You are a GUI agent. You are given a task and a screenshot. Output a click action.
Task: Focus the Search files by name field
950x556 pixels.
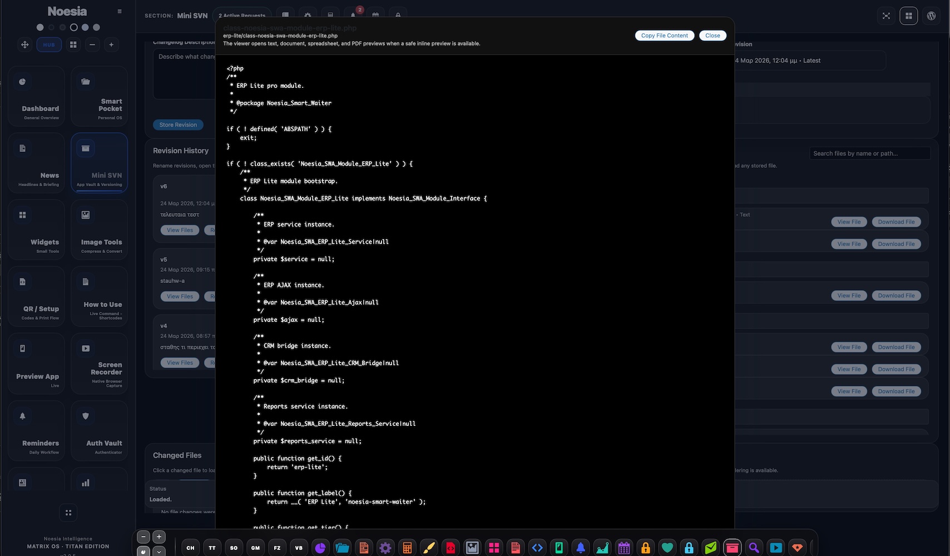(x=869, y=153)
